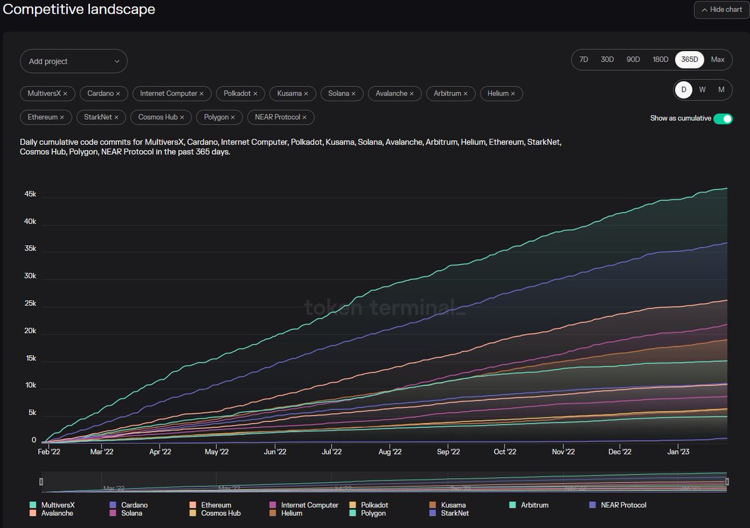Remove NEAR Protocol chip via its x
750x528 pixels.
304,117
